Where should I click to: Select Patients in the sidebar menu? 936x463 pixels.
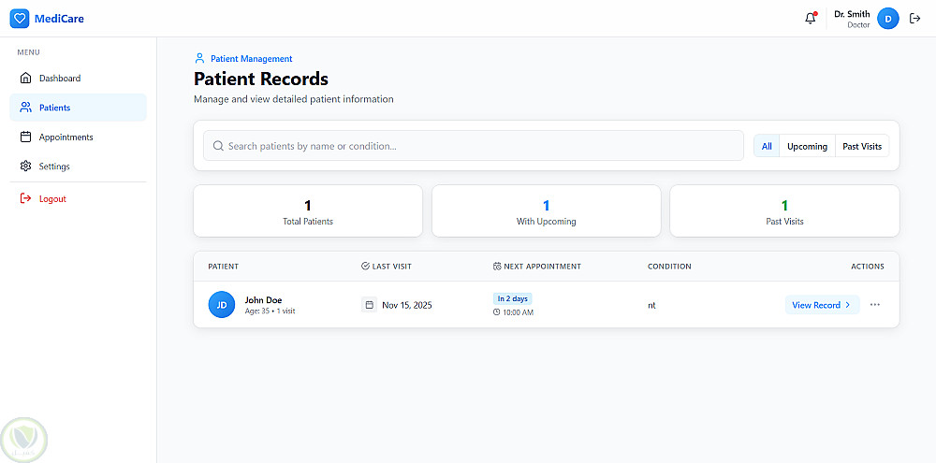pyautogui.click(x=79, y=108)
